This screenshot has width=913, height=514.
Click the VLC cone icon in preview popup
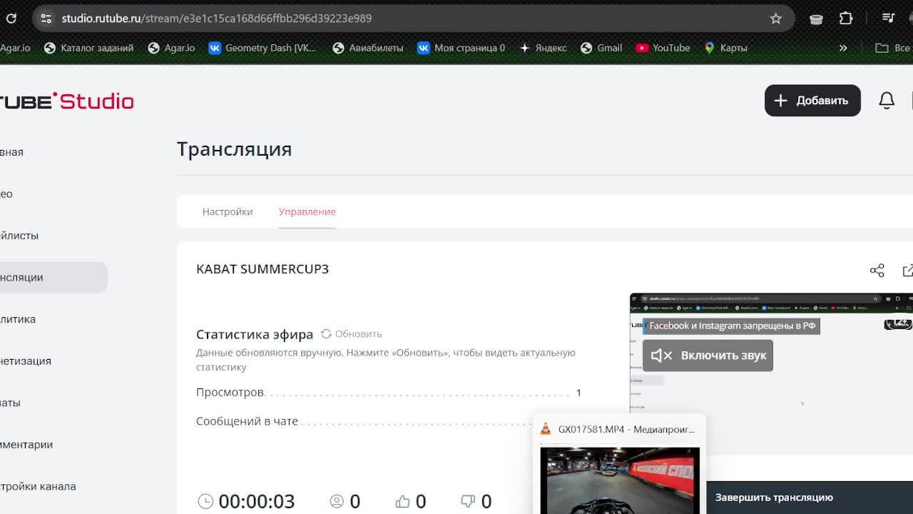tap(546, 429)
